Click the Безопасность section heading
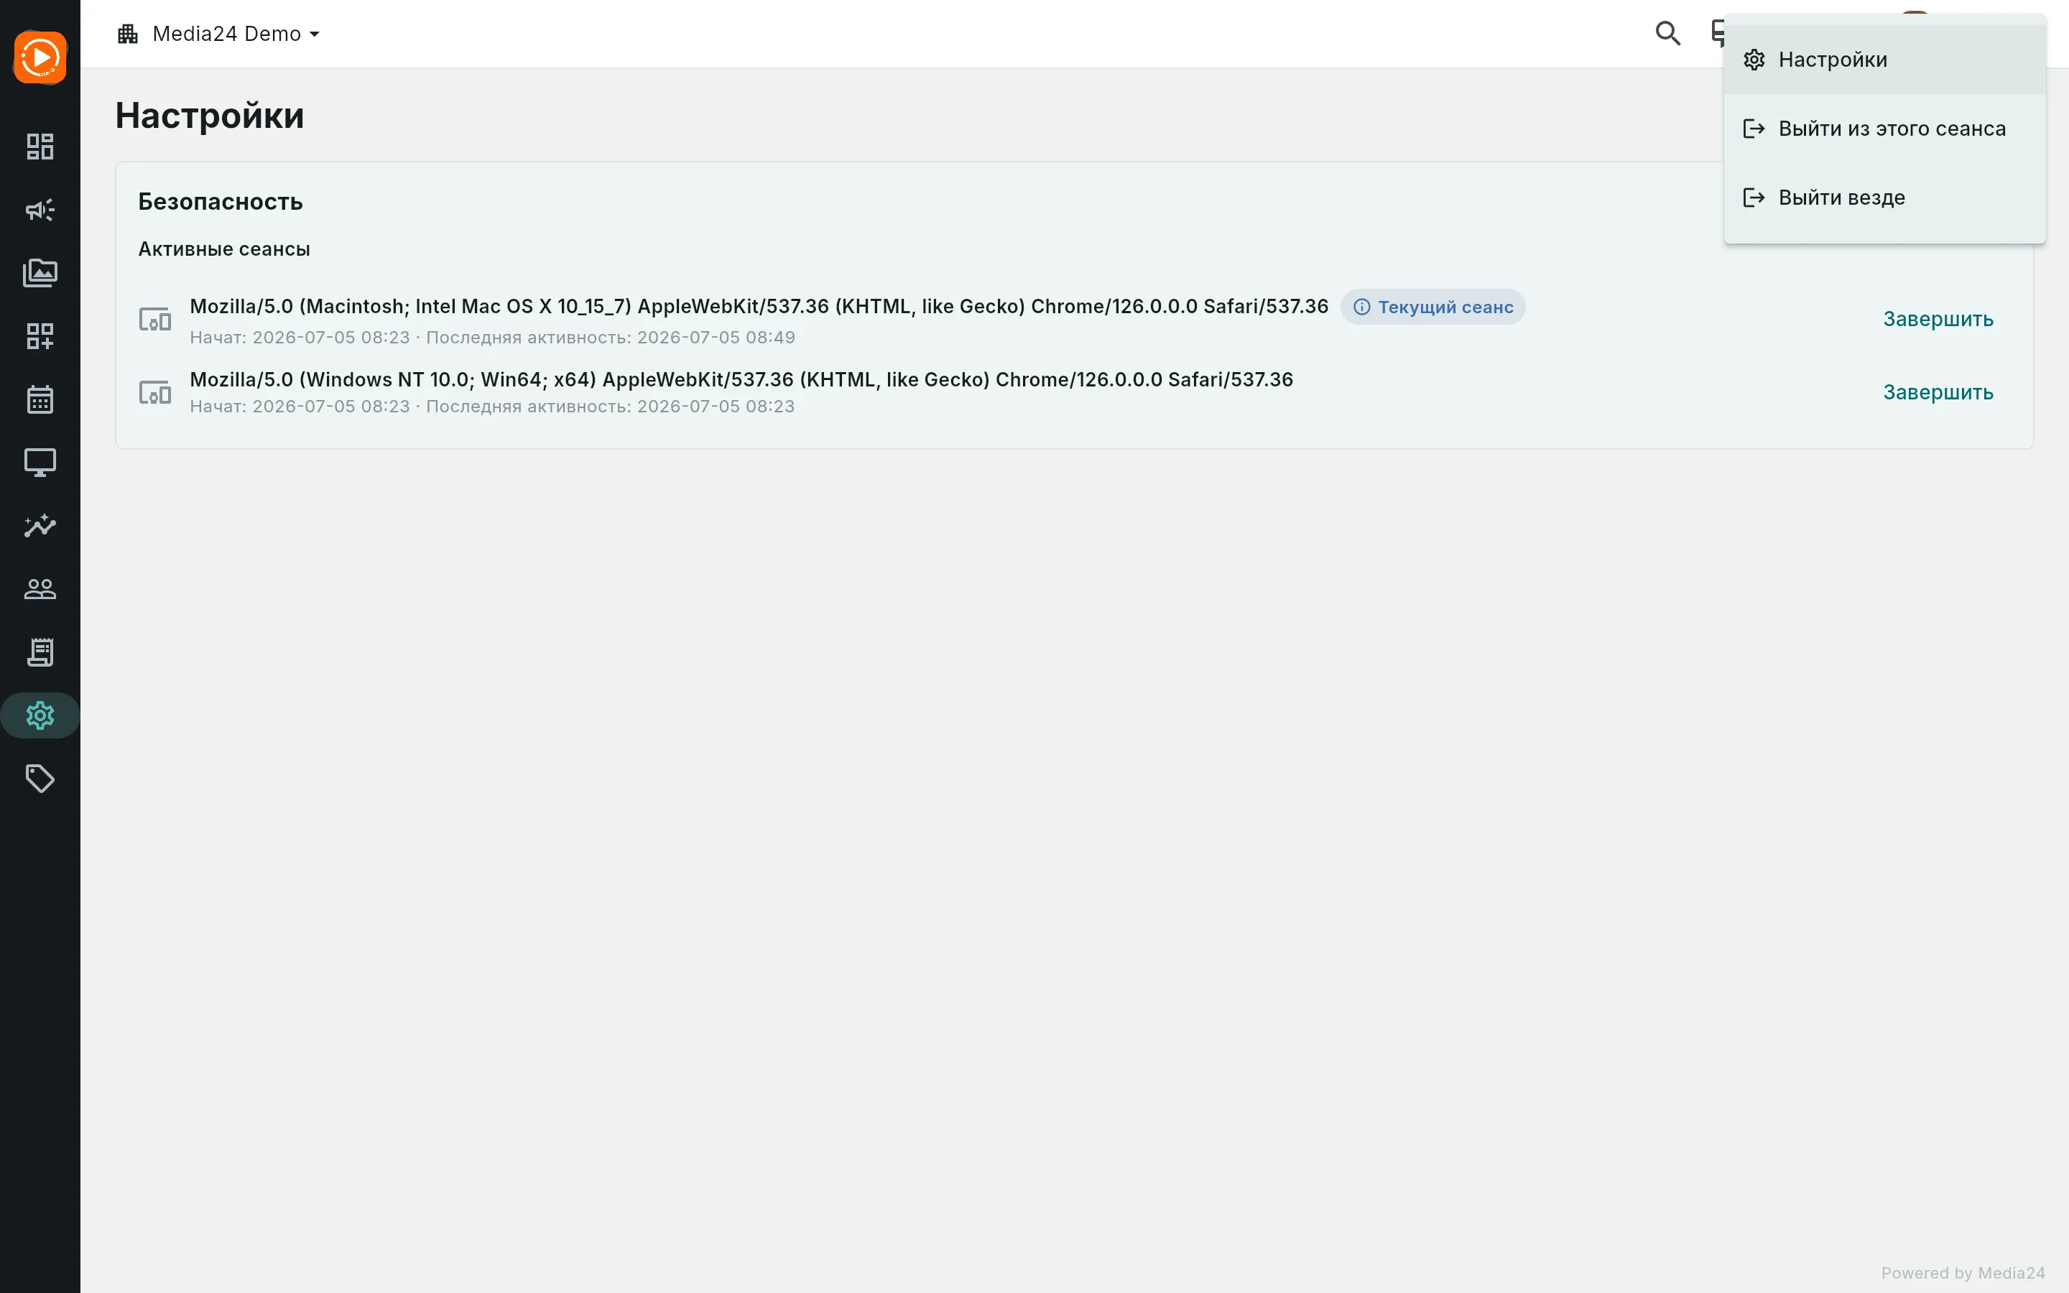Viewport: 2069px width, 1293px height. click(221, 202)
